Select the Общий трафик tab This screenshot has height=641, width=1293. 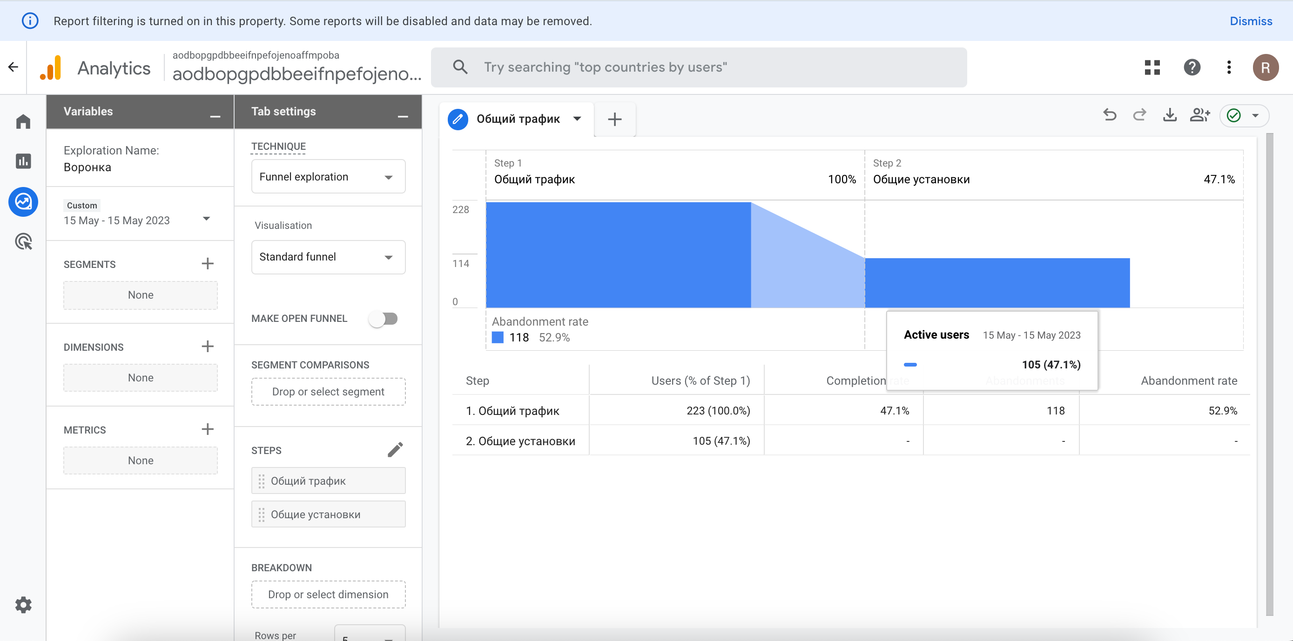(x=518, y=119)
